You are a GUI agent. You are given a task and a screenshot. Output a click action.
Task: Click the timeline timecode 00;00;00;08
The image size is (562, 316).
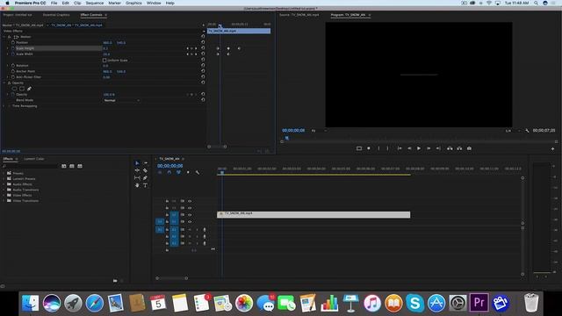169,166
